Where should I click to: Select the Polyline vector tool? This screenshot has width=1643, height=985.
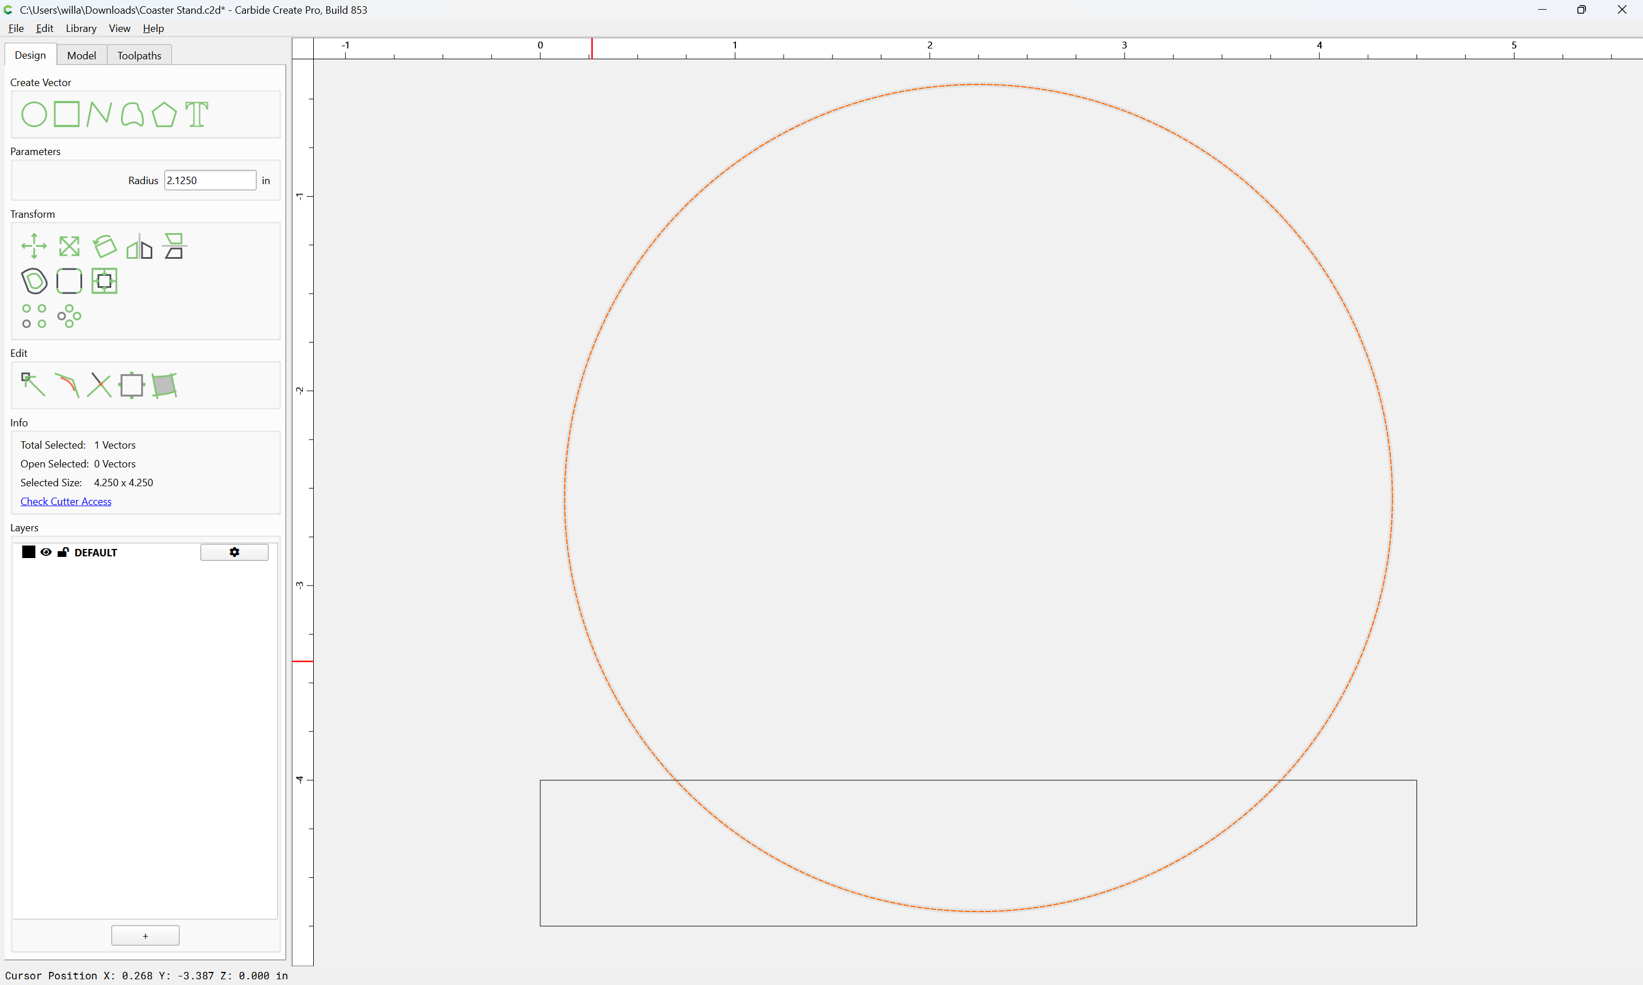pos(99,114)
